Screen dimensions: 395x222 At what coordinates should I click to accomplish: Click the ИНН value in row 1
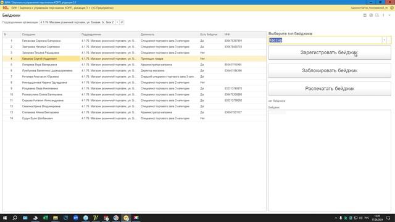coord(233,41)
